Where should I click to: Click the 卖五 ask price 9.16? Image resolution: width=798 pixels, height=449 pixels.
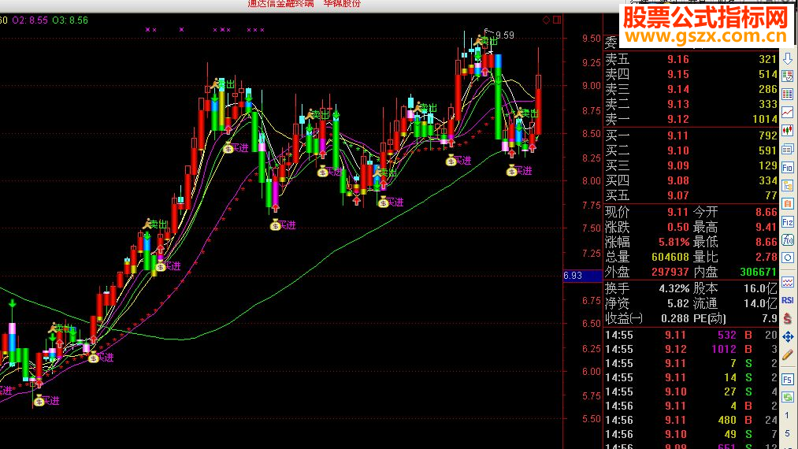click(x=678, y=59)
